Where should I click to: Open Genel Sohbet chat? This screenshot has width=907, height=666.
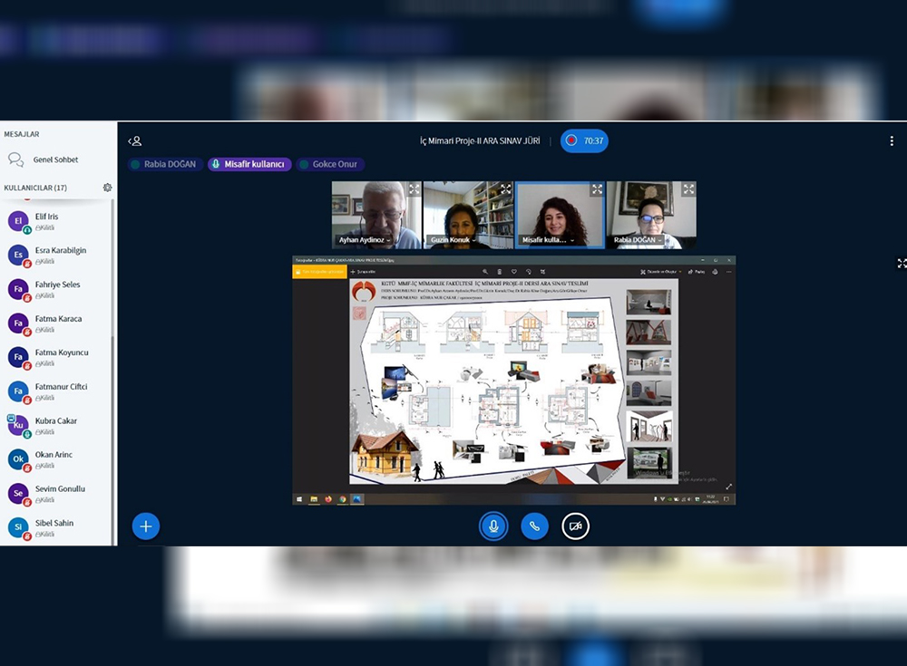pyautogui.click(x=55, y=159)
